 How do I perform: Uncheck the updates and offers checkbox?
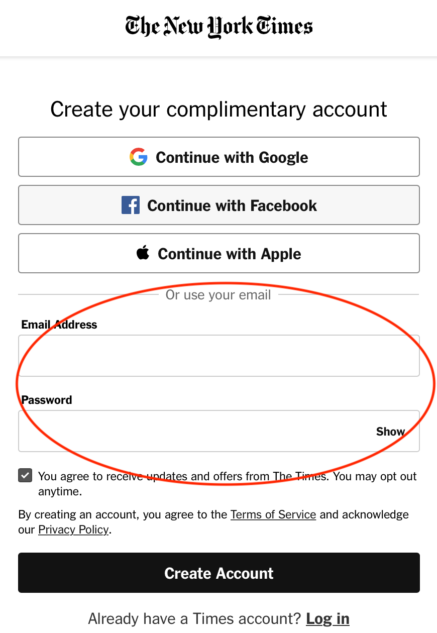(25, 476)
